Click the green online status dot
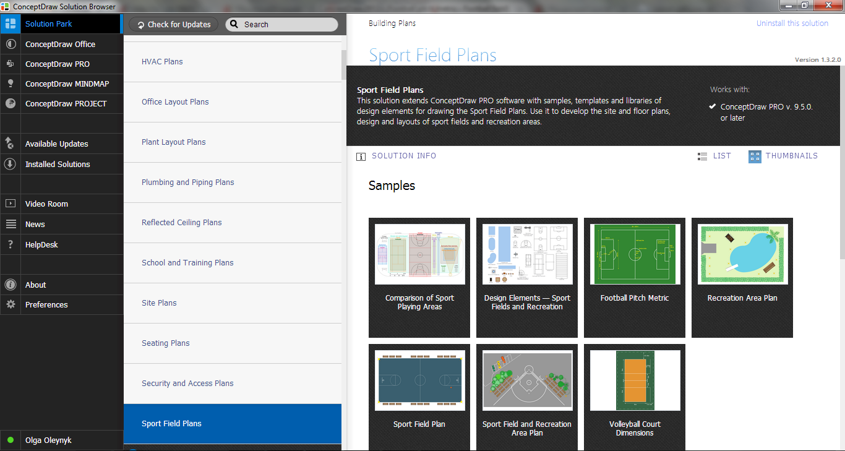The height and width of the screenshot is (451, 845). [x=11, y=440]
